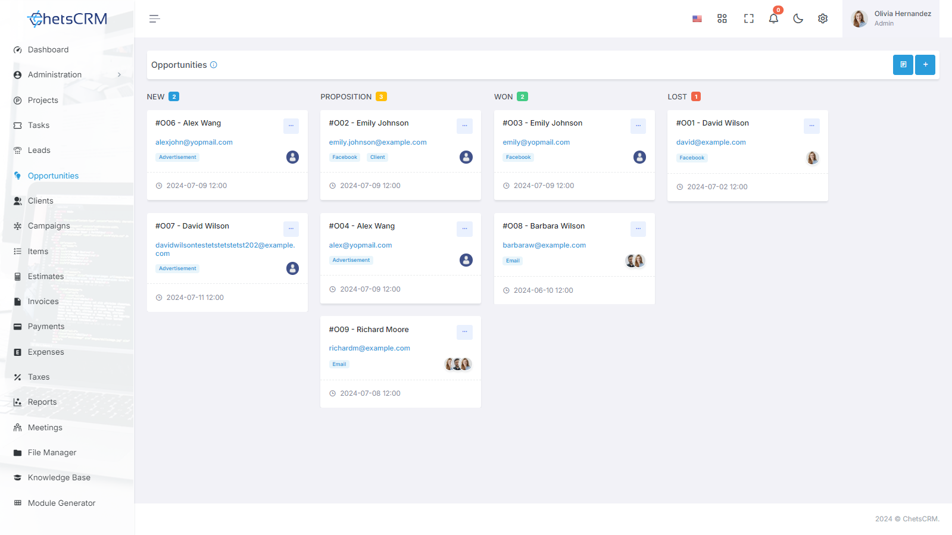Open the Tasks section

(x=39, y=126)
